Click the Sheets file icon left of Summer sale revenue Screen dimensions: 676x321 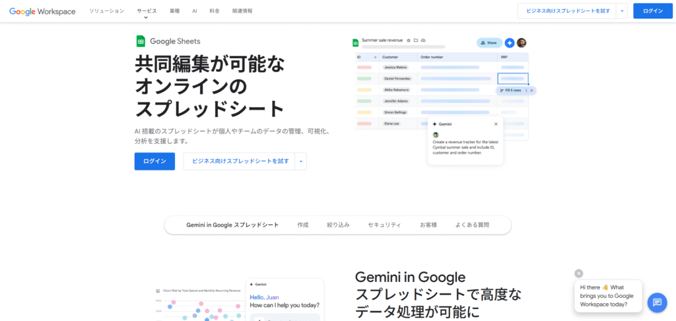(356, 43)
